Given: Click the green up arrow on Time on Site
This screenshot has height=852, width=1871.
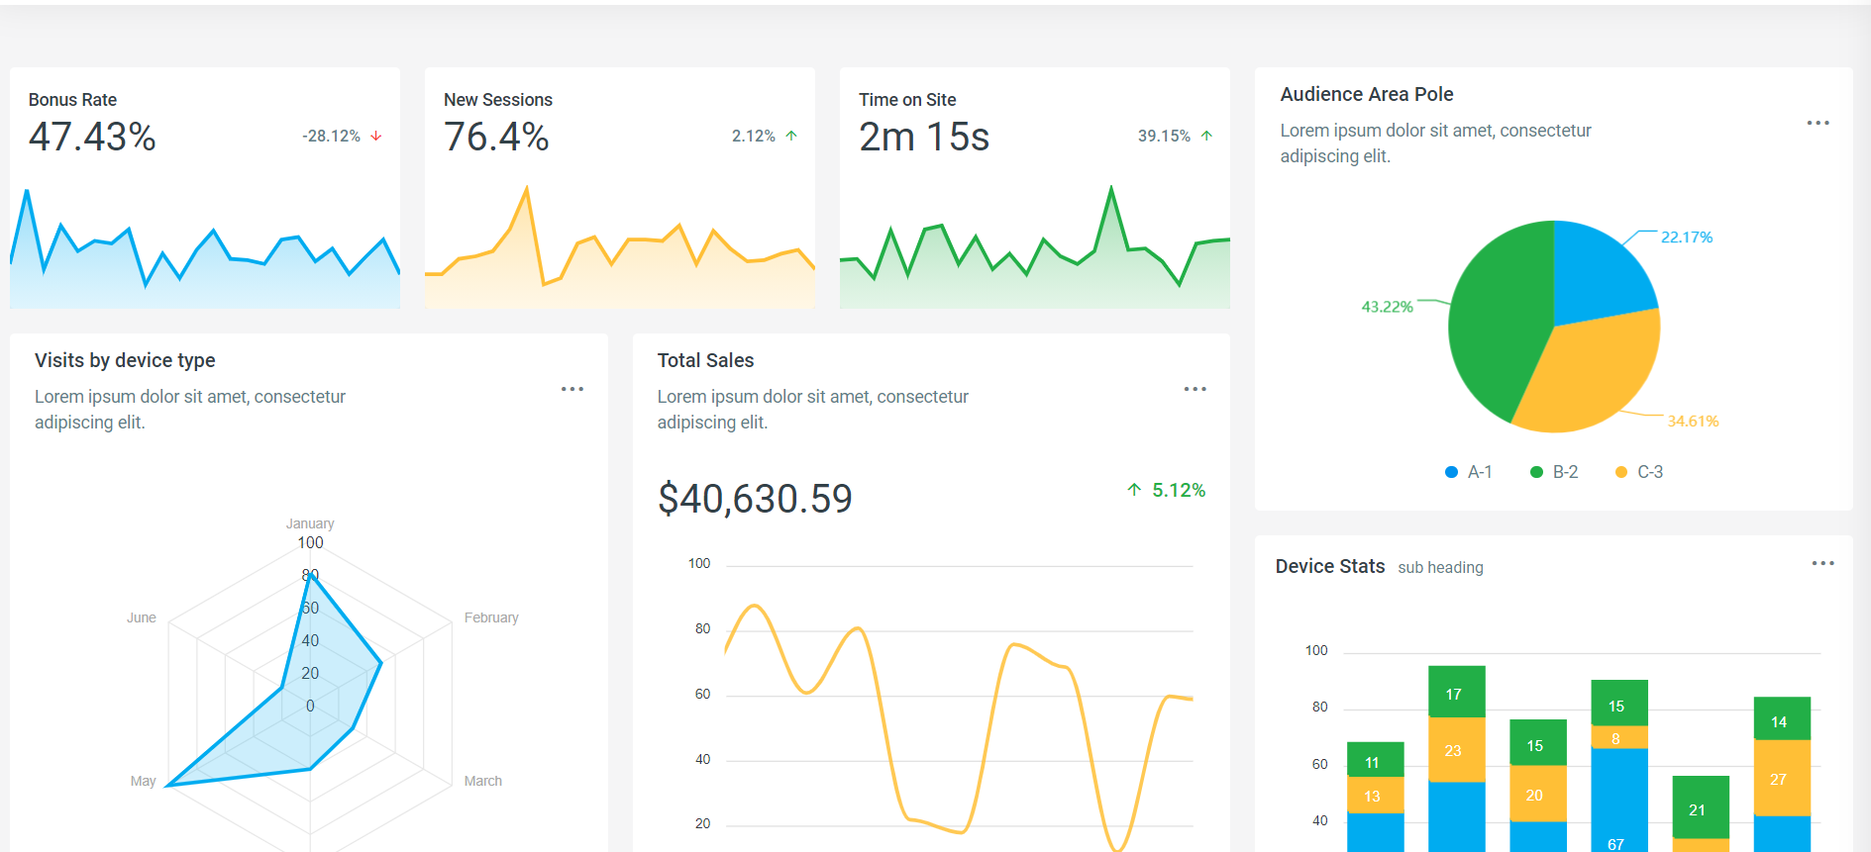Looking at the screenshot, I should click(1206, 136).
